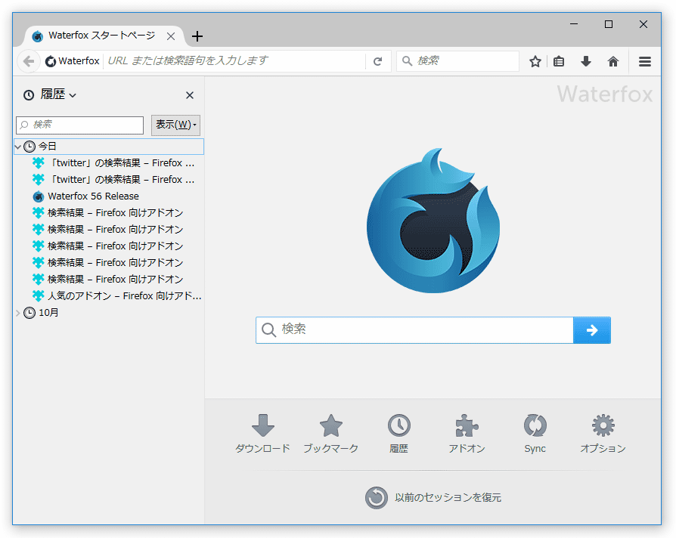Bookmark this page with star icon
The image size is (676, 538).
535,62
